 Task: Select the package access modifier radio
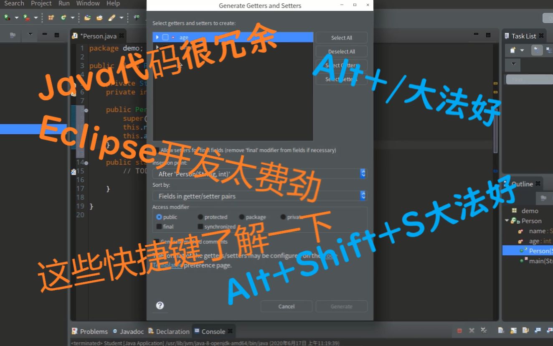242,217
